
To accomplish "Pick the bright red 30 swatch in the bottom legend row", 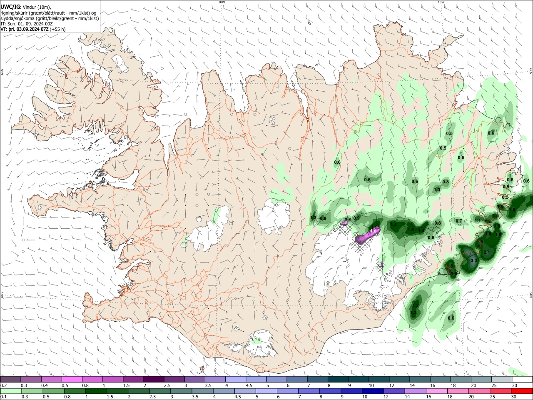I will [522, 391].
